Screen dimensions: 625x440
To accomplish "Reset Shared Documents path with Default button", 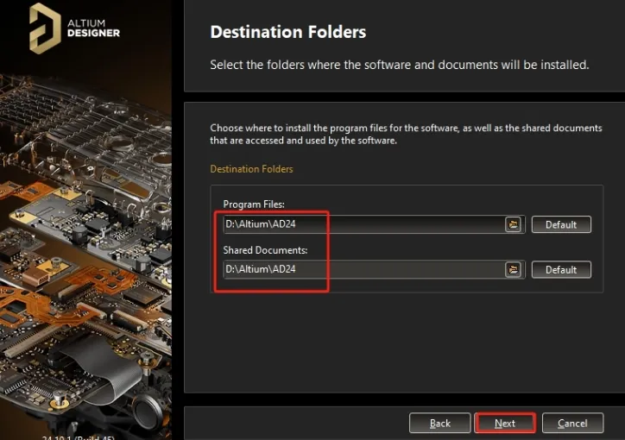I will pyautogui.click(x=560, y=269).
